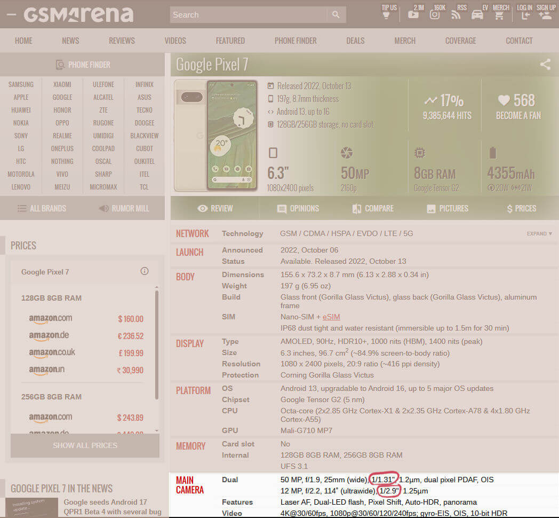Open Deals navigation item
This screenshot has height=518, width=559.
(355, 41)
